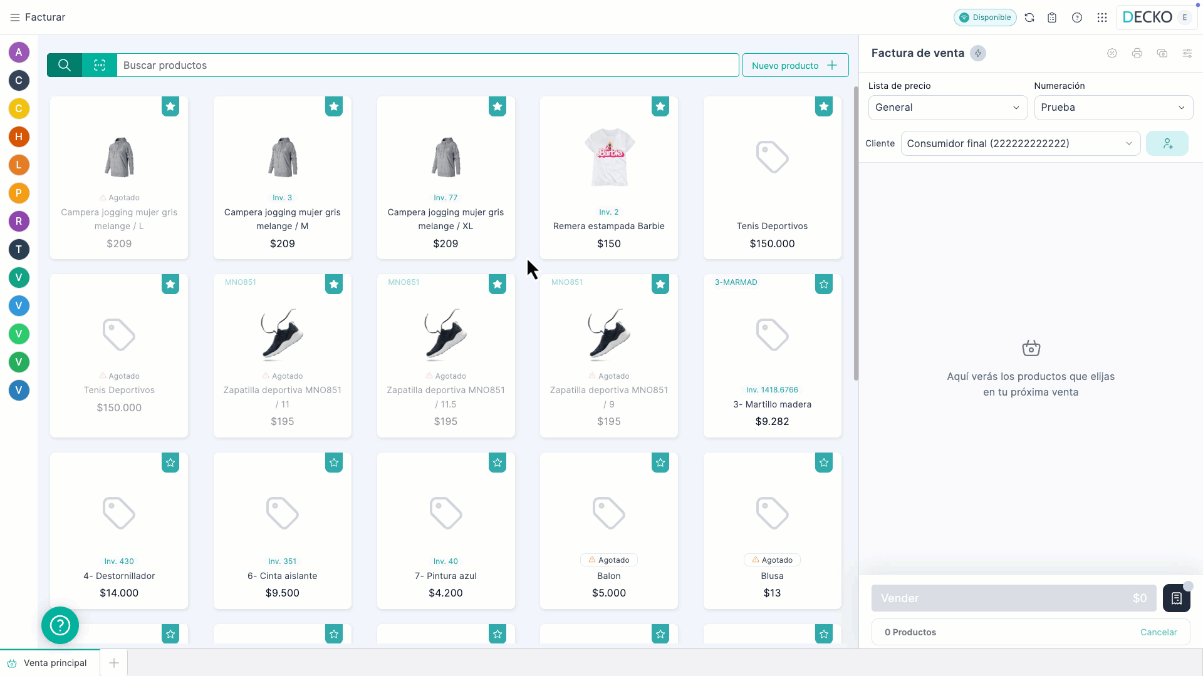Toggle favorite star on Remera estampada Barbie
Image resolution: width=1203 pixels, height=676 pixels.
(660, 106)
